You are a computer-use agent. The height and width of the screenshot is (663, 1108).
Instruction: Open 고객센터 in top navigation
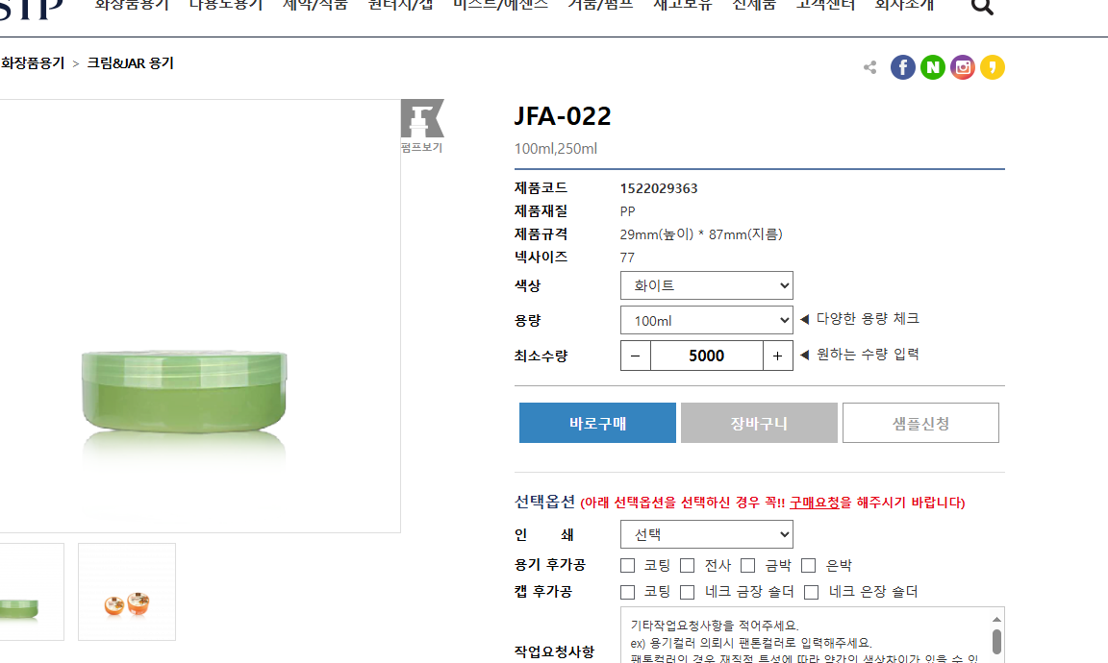pos(825,5)
